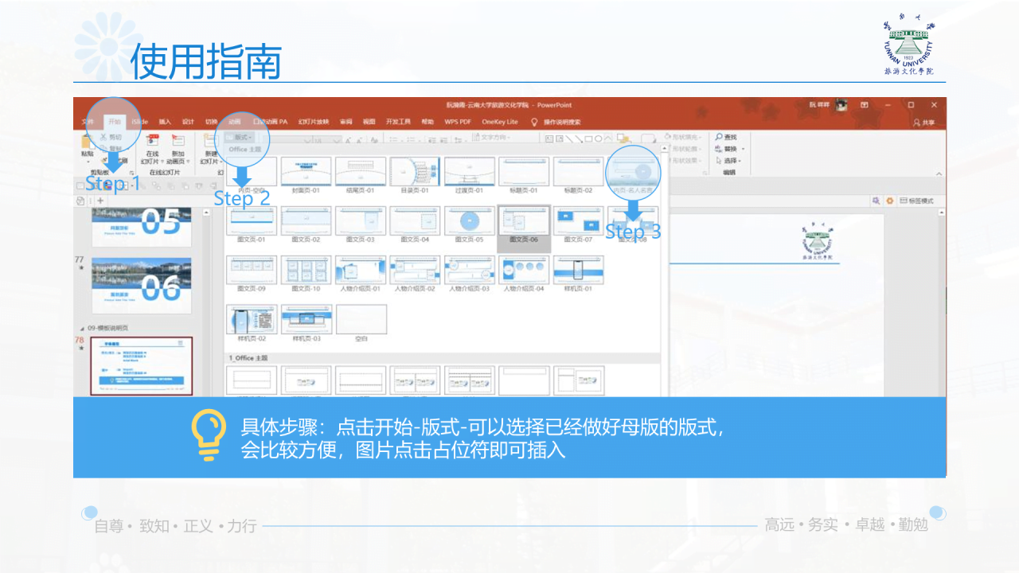Select the rectangle shape in shapes gallery
1019x573 pixels.
click(x=588, y=138)
